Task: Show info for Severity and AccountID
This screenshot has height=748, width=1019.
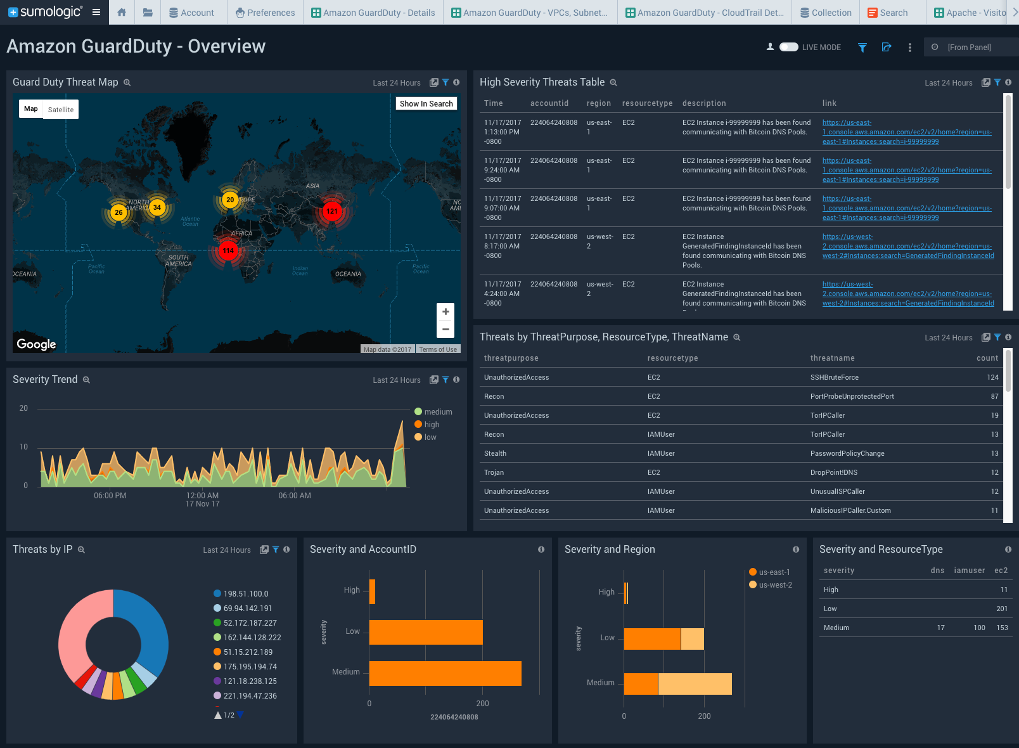Action: [541, 550]
